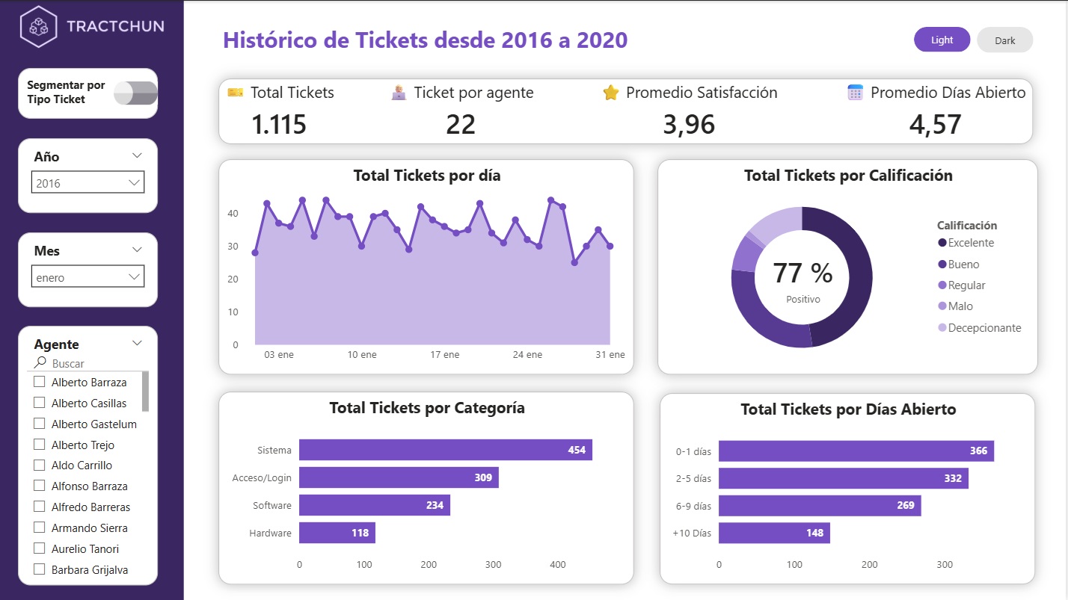The image size is (1068, 600).
Task: Click the money icon beside Total Tickets
Action: [x=236, y=92]
